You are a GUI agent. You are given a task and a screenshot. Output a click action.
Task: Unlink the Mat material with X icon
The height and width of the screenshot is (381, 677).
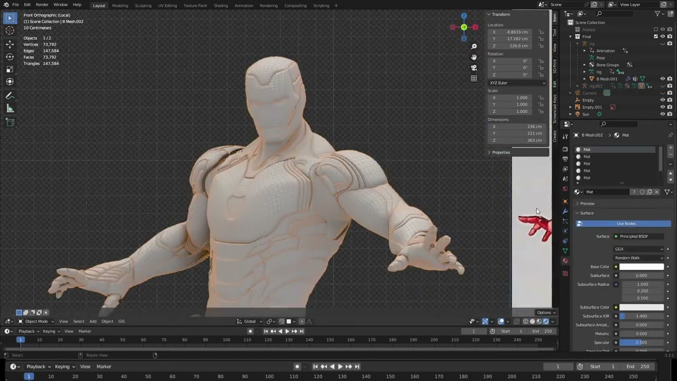tap(657, 192)
